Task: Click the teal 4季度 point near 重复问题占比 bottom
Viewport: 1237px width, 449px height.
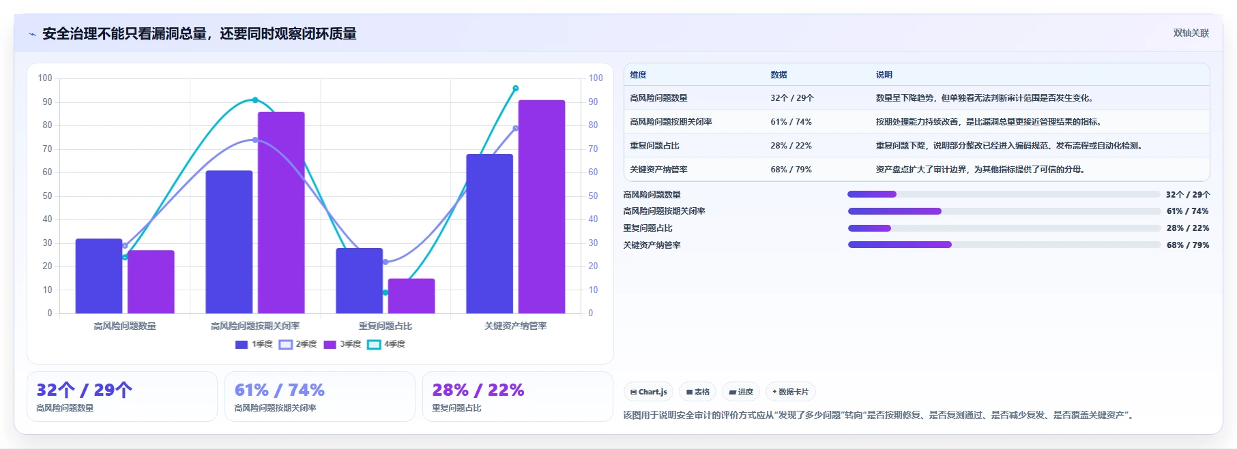Action: pos(385,292)
